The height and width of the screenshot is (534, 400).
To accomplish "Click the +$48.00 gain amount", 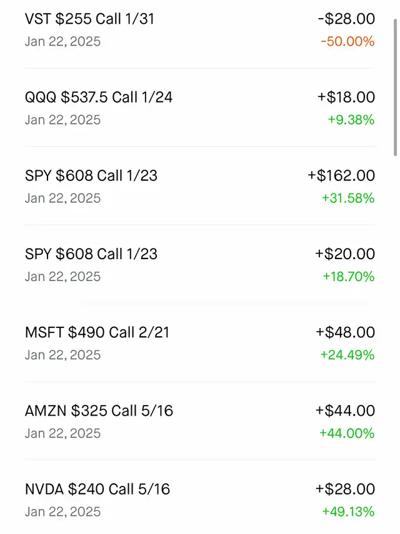I will (346, 332).
